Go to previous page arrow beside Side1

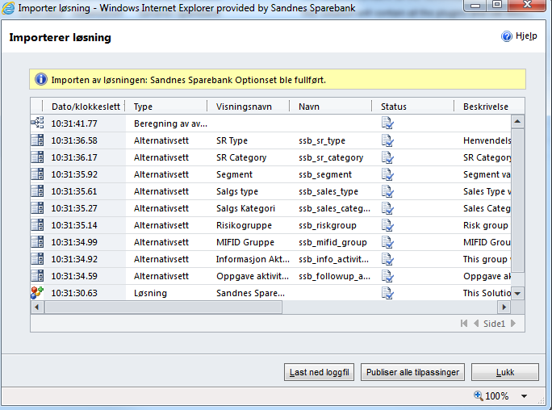coord(476,323)
